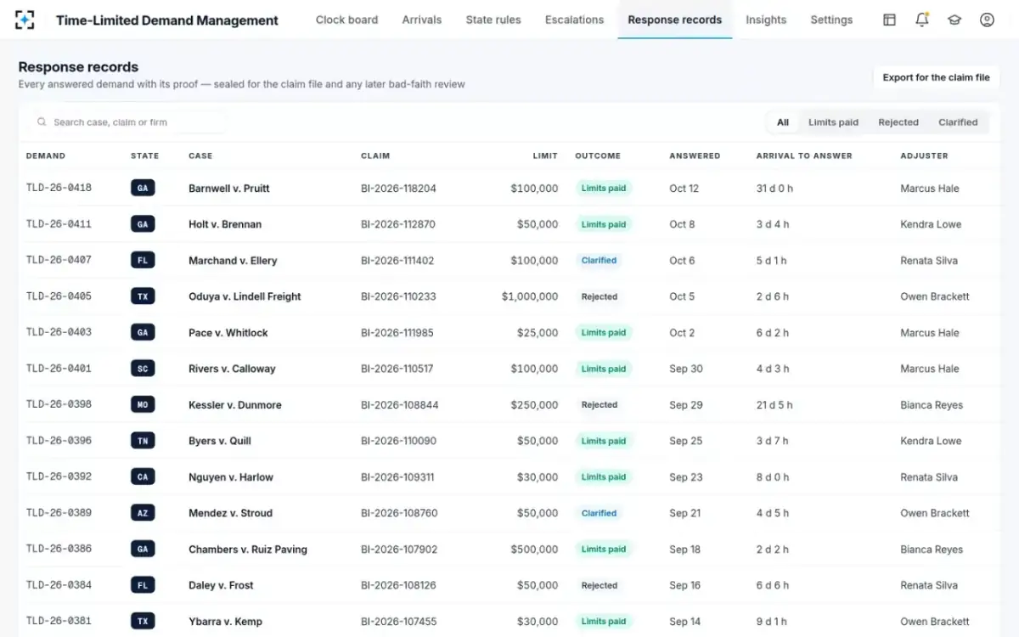This screenshot has width=1019, height=637.
Task: Click claim number BI-2026-111985
Action: click(x=397, y=333)
